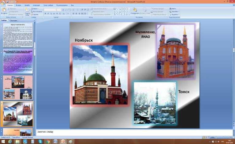The width and height of the screenshot is (235, 144).
Task: Expand the Layout (Макет) dropdown
Action: (x=36, y=9)
